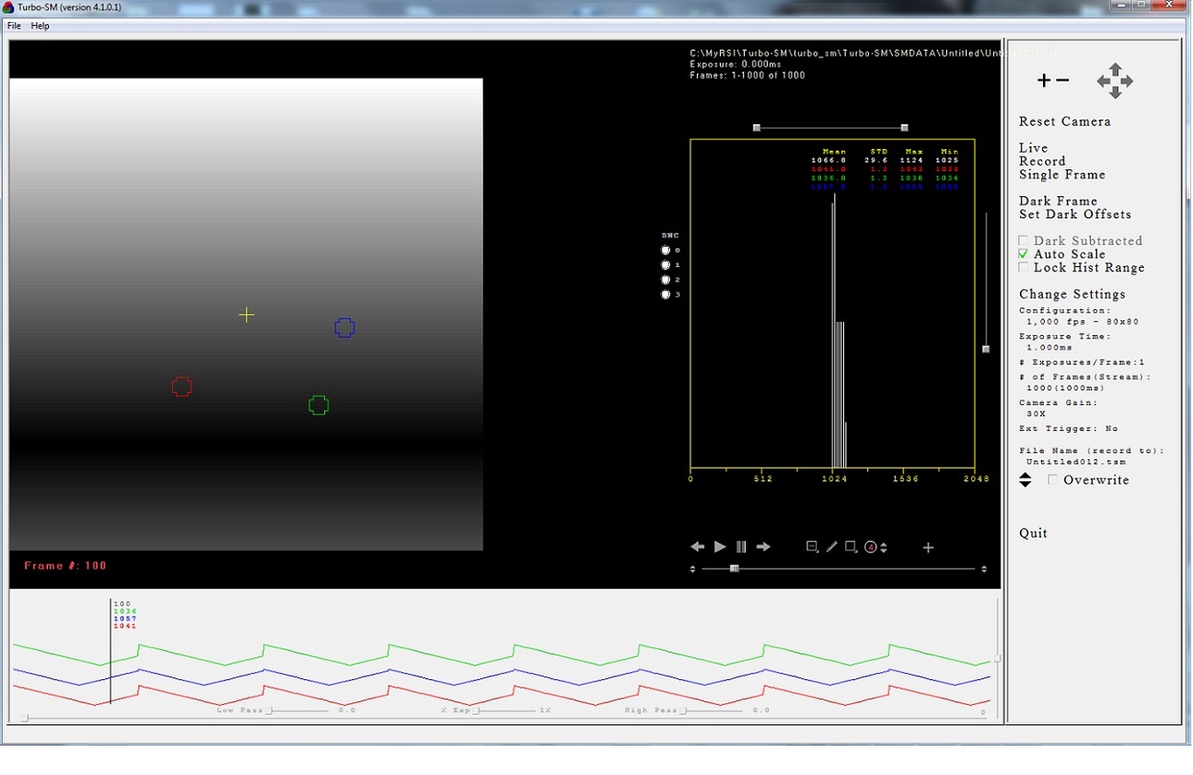
Task: Open the Help menu
Action: [x=40, y=26]
